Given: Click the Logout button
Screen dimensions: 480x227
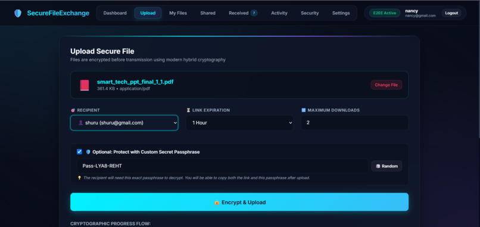Looking at the screenshot, I should 451,13.
